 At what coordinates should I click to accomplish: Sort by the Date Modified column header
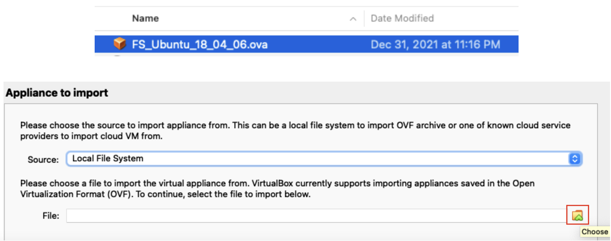click(x=402, y=18)
